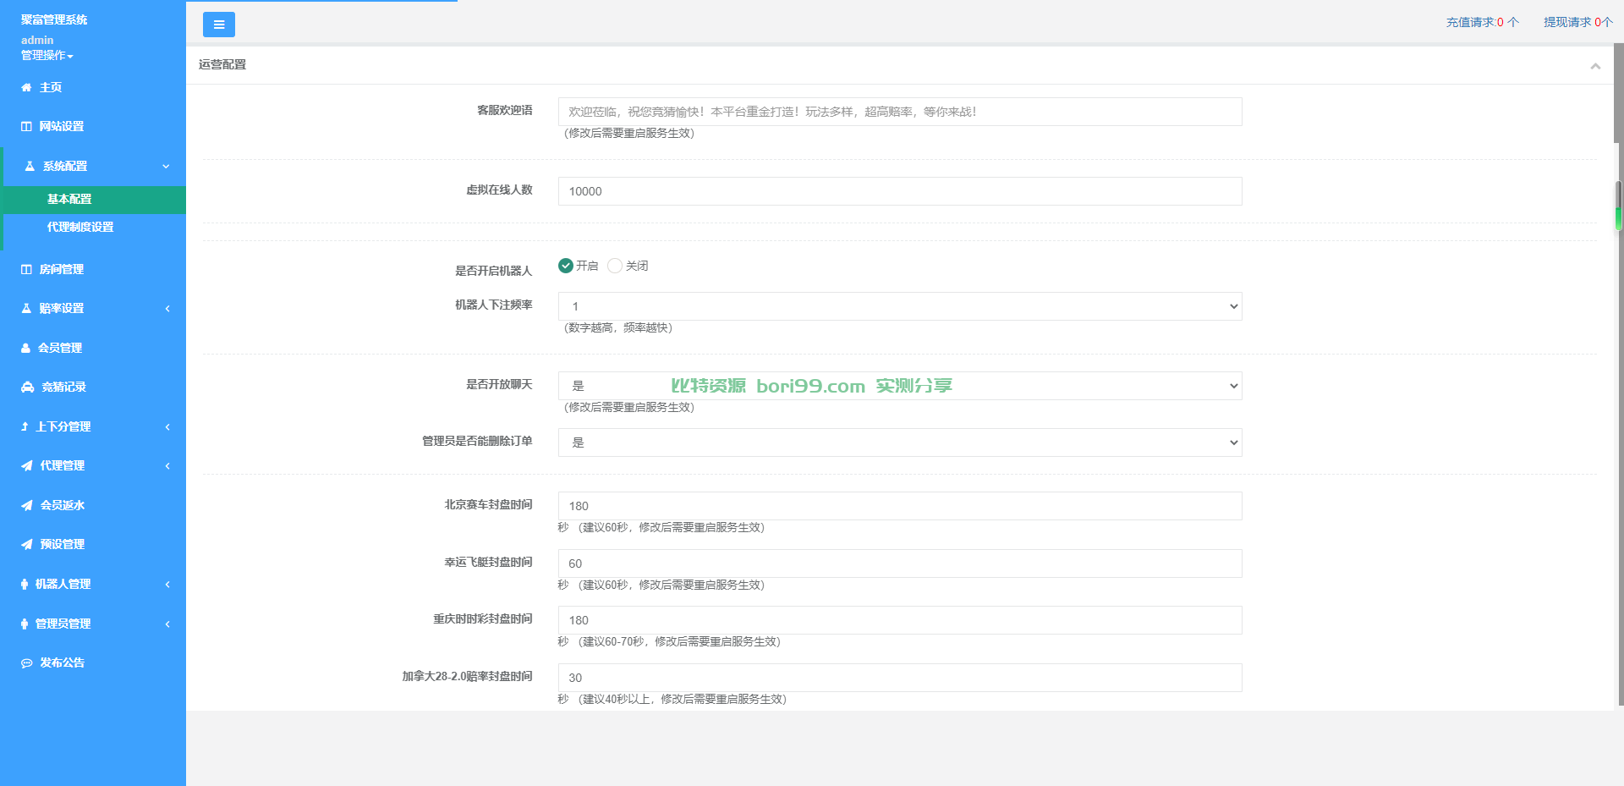Click the speech bubble icon beside 发布公告
This screenshot has height=786, width=1624.
[x=27, y=662]
